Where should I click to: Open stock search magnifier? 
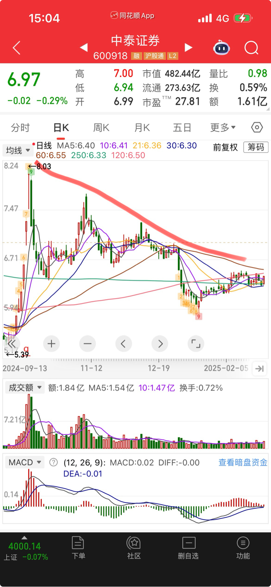252,48
